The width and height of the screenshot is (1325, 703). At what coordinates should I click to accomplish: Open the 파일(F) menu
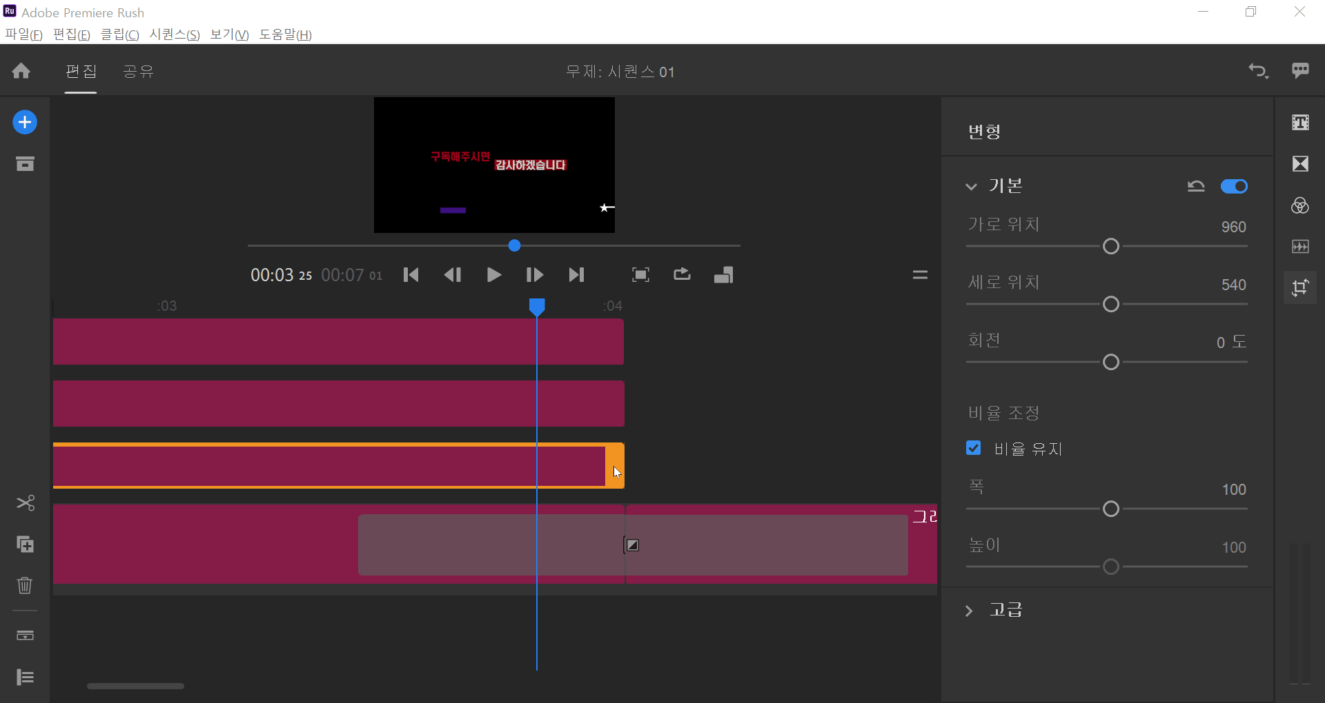tap(24, 34)
